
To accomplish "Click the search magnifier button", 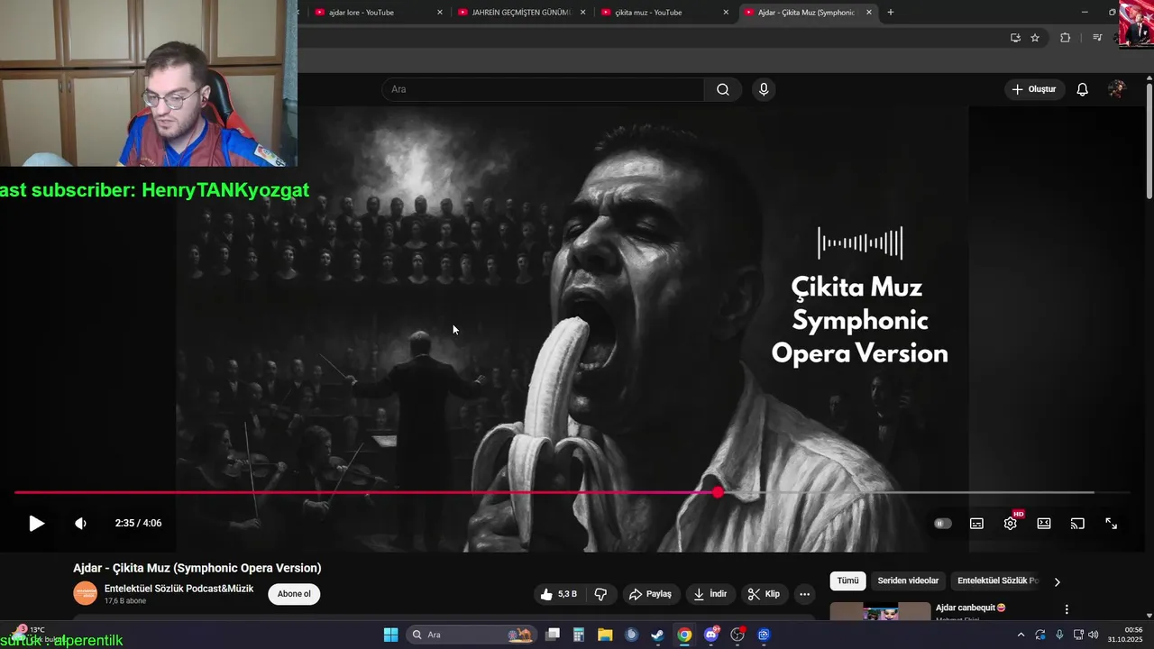I will pyautogui.click(x=723, y=89).
